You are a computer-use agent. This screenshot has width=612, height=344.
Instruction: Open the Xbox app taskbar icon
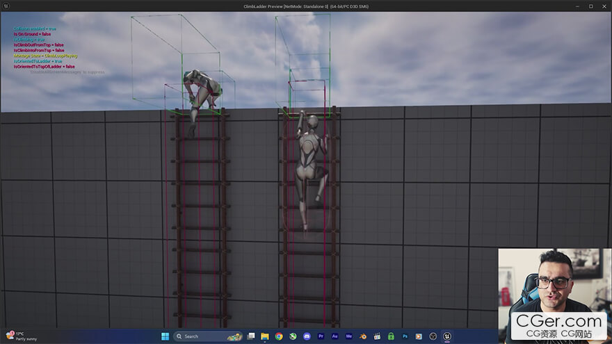click(293, 336)
